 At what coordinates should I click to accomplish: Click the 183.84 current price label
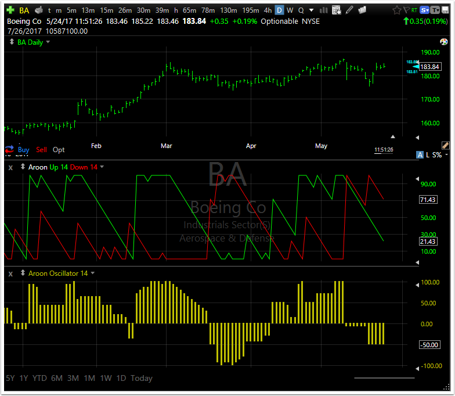429,67
